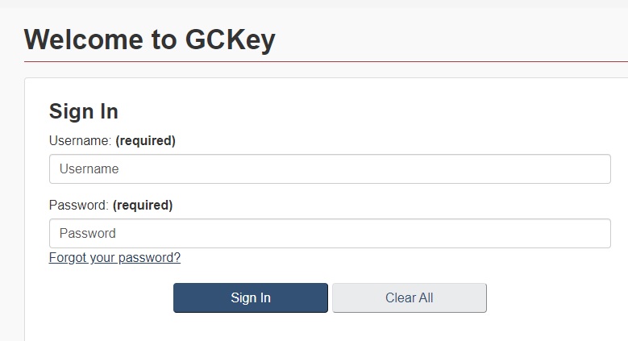Click the Username input field
The height and width of the screenshot is (341, 628).
330,168
